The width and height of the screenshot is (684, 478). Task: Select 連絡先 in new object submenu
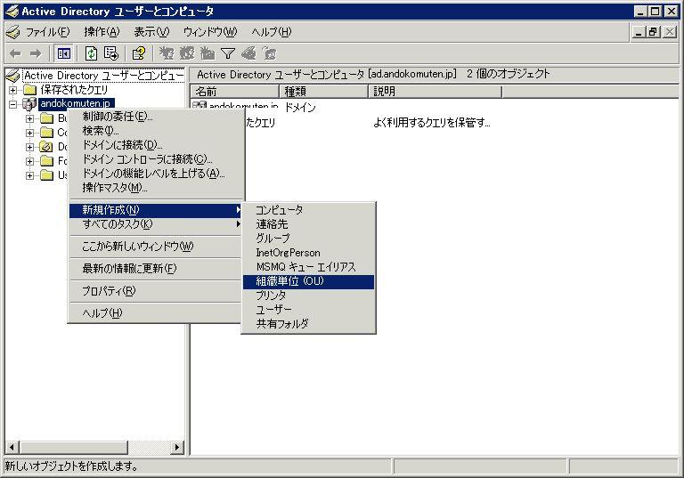pos(308,224)
